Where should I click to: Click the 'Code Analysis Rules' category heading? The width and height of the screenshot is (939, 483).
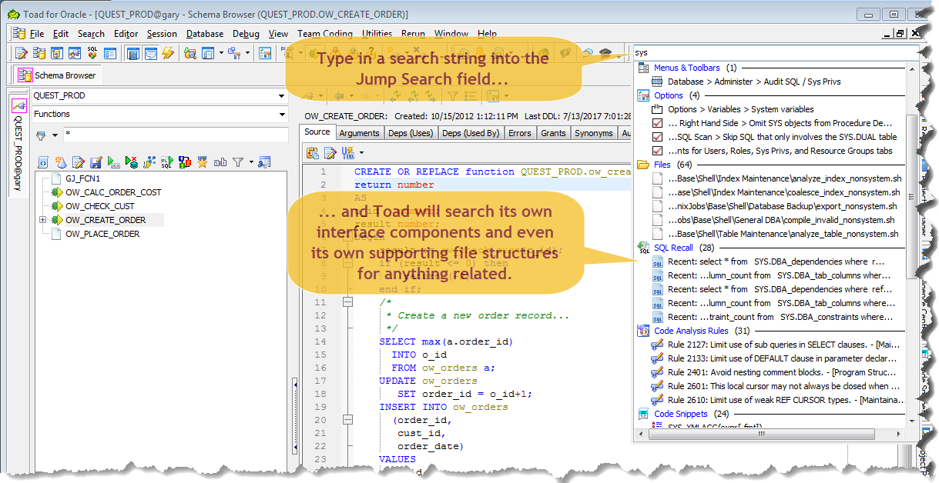[691, 331]
